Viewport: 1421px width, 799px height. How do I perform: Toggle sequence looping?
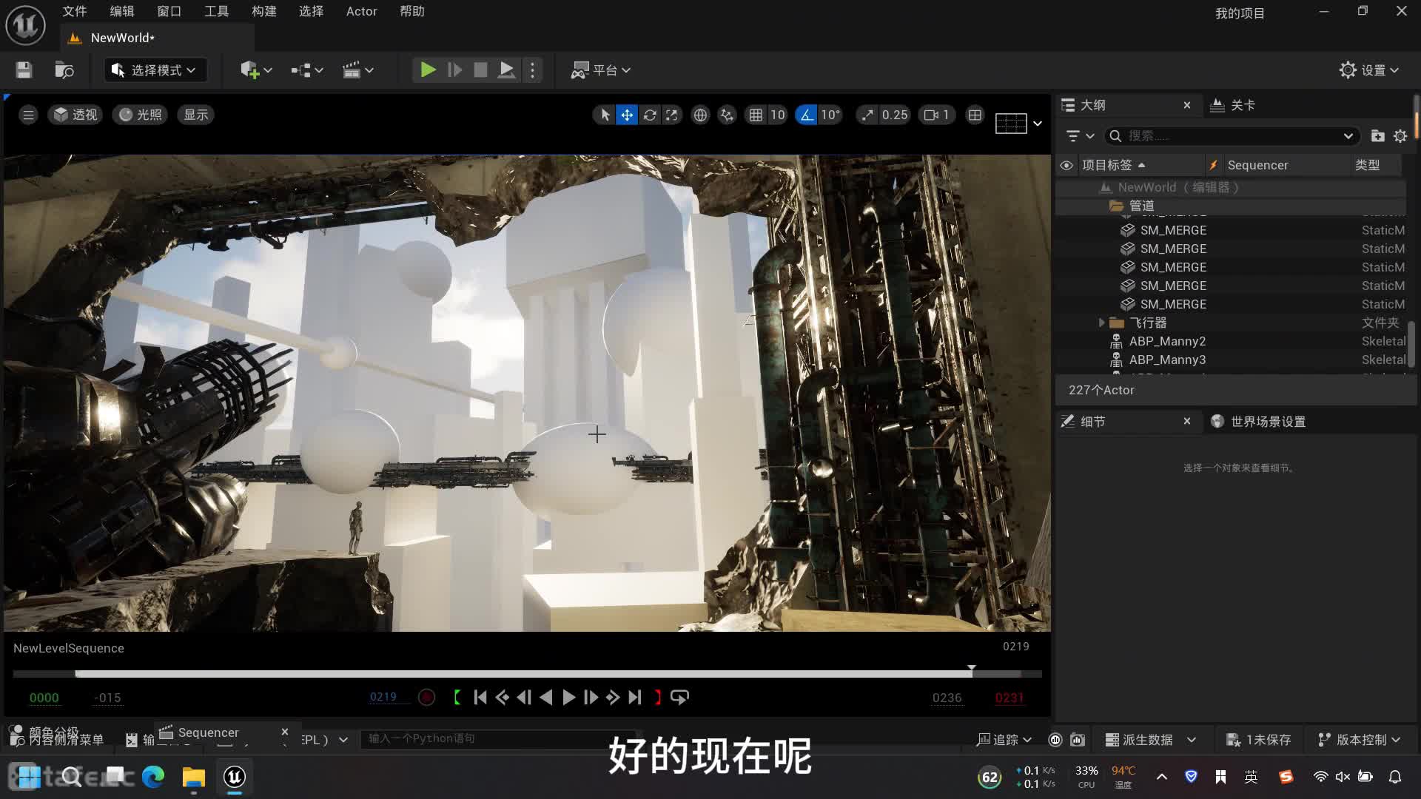click(679, 698)
